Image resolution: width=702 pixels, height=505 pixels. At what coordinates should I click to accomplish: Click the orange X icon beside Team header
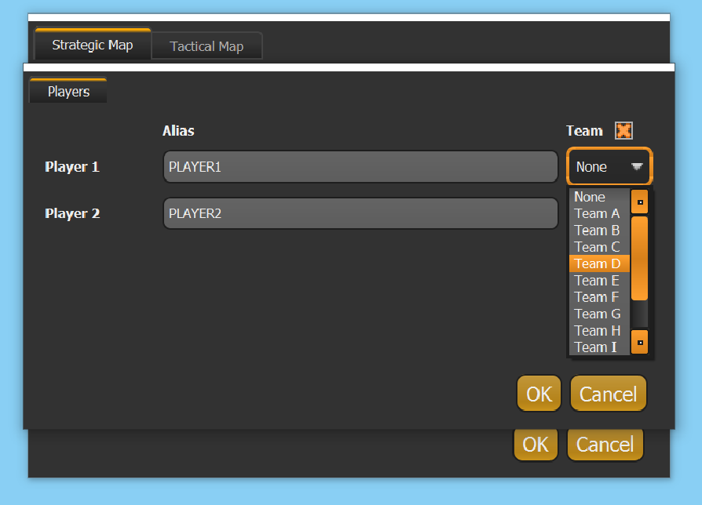[x=623, y=130]
